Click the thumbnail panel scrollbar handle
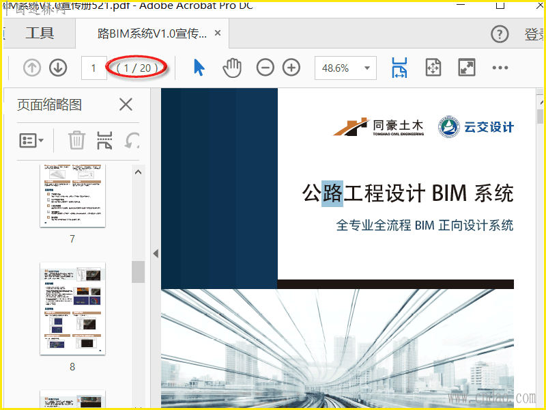 pos(138,272)
